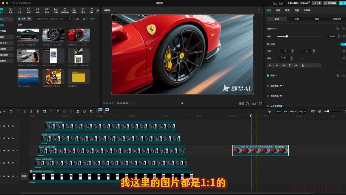Image resolution: width=346 pixels, height=195 pixels.
Task: Open the 滤镜 (filters) panel
Action: pyautogui.click(x=74, y=10)
